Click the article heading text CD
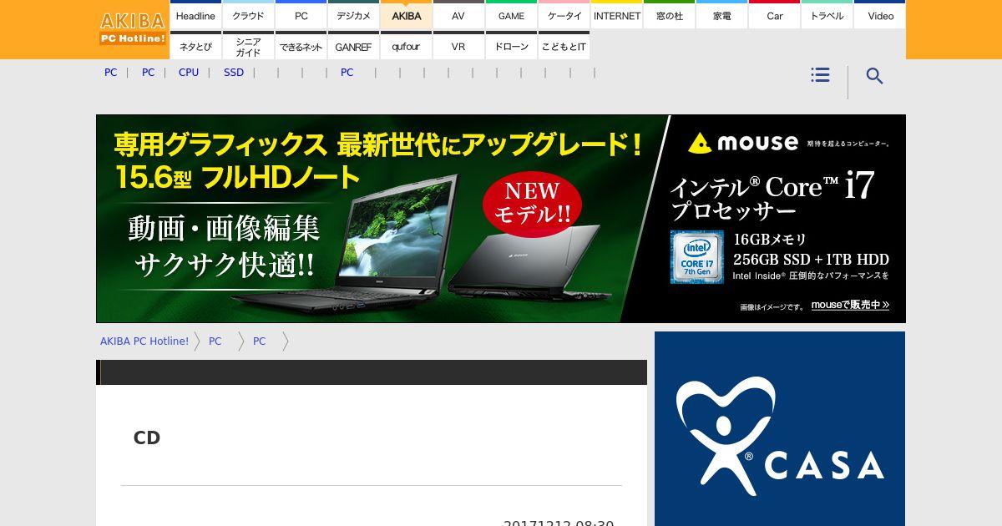 tap(147, 437)
